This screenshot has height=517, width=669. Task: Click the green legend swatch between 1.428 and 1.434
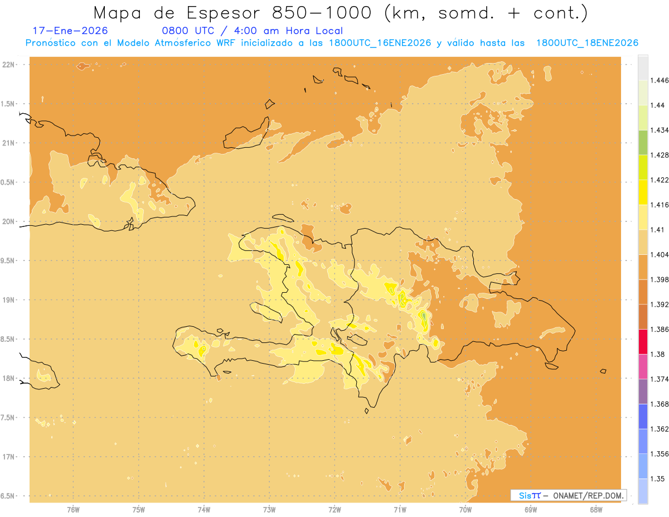pos(643,142)
